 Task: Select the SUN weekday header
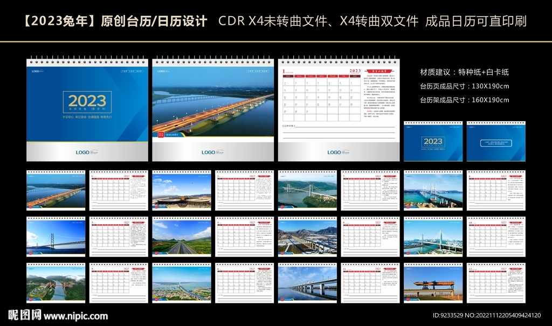pyautogui.click(x=287, y=75)
